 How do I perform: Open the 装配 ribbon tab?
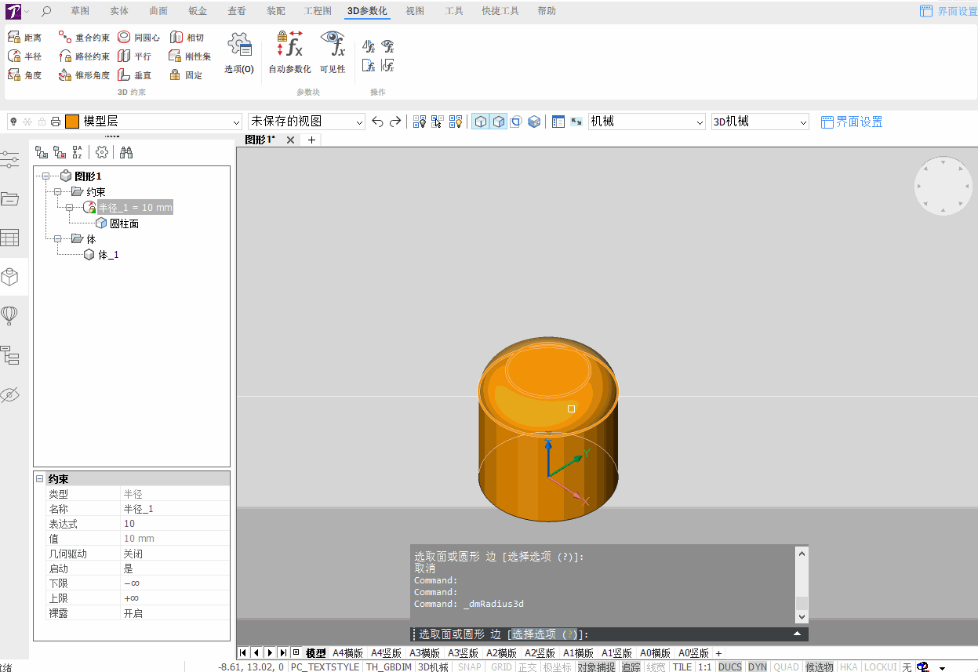pos(276,11)
